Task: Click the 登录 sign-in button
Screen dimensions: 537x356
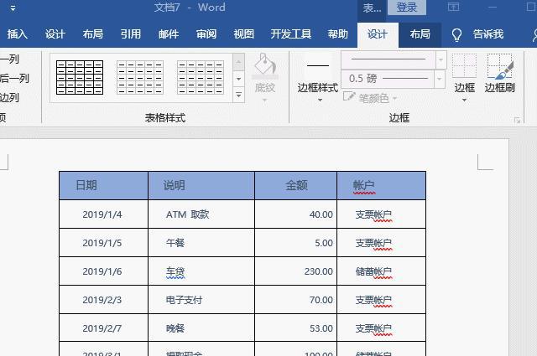Action: (x=407, y=8)
